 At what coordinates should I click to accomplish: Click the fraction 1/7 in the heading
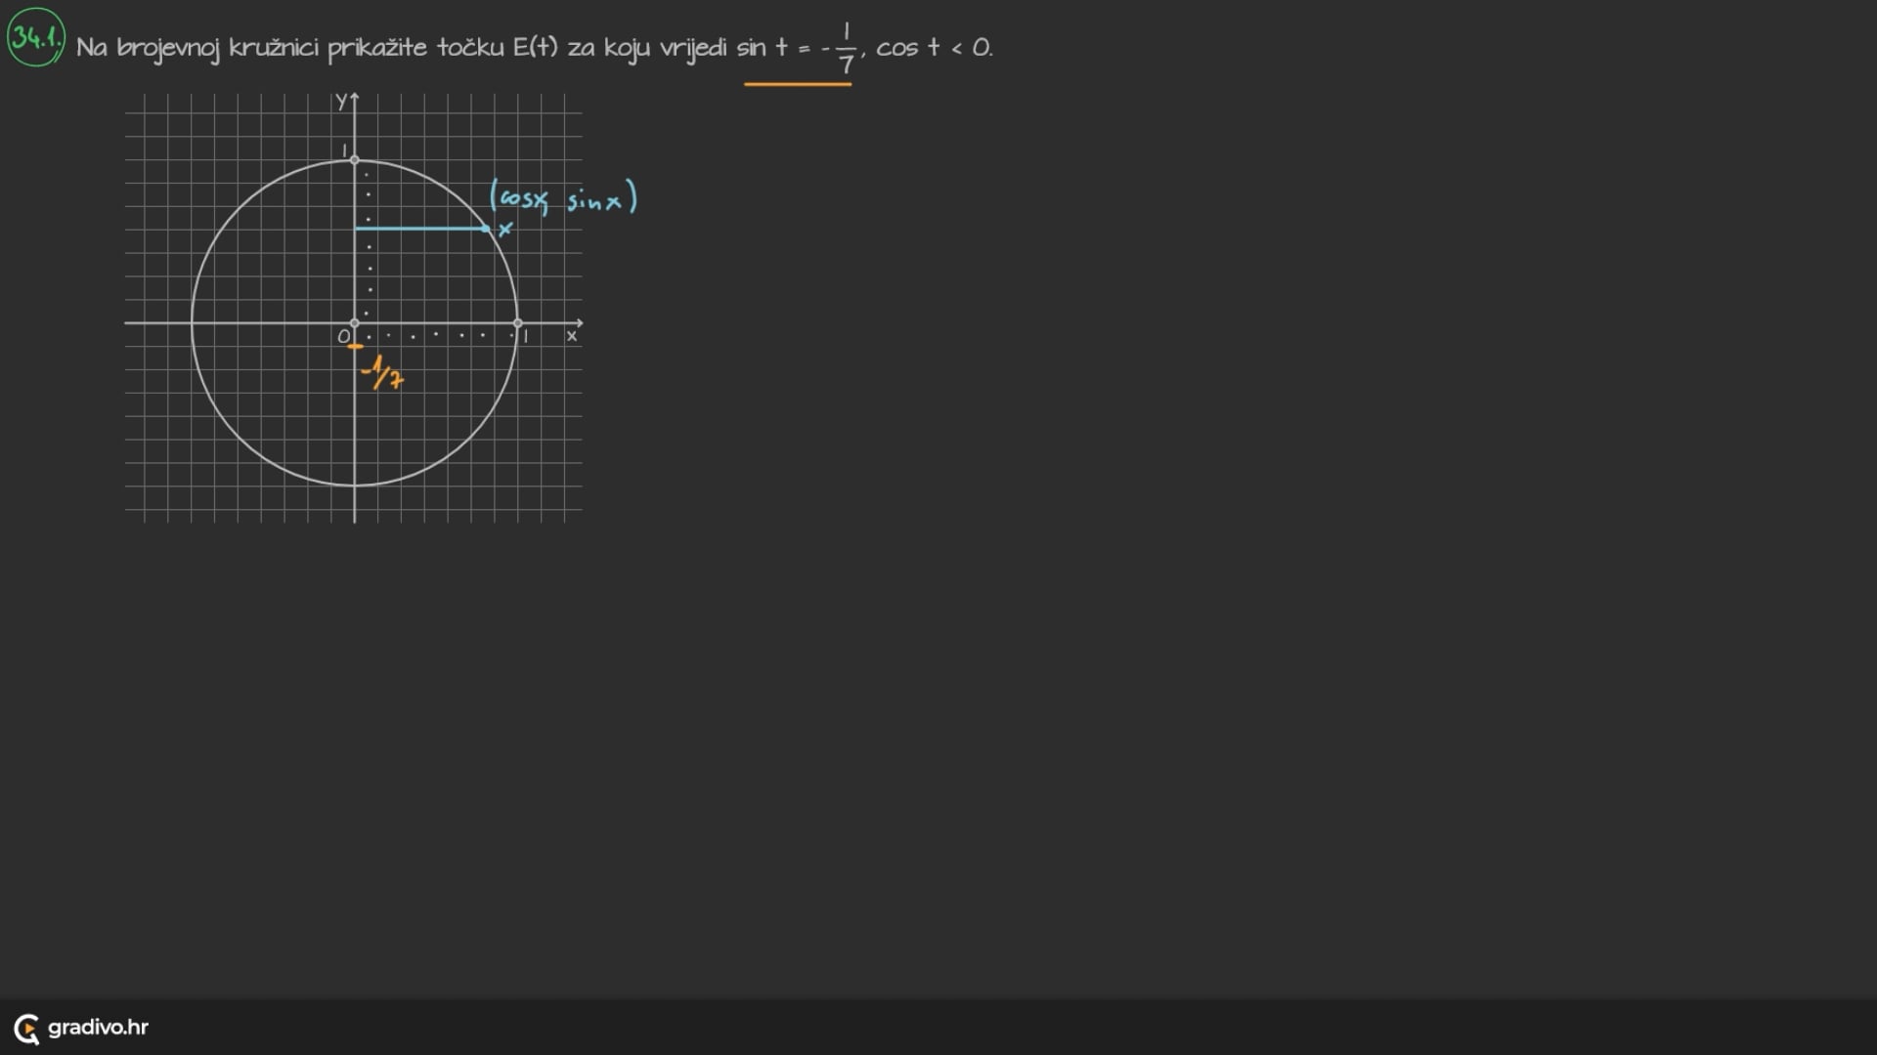point(846,49)
